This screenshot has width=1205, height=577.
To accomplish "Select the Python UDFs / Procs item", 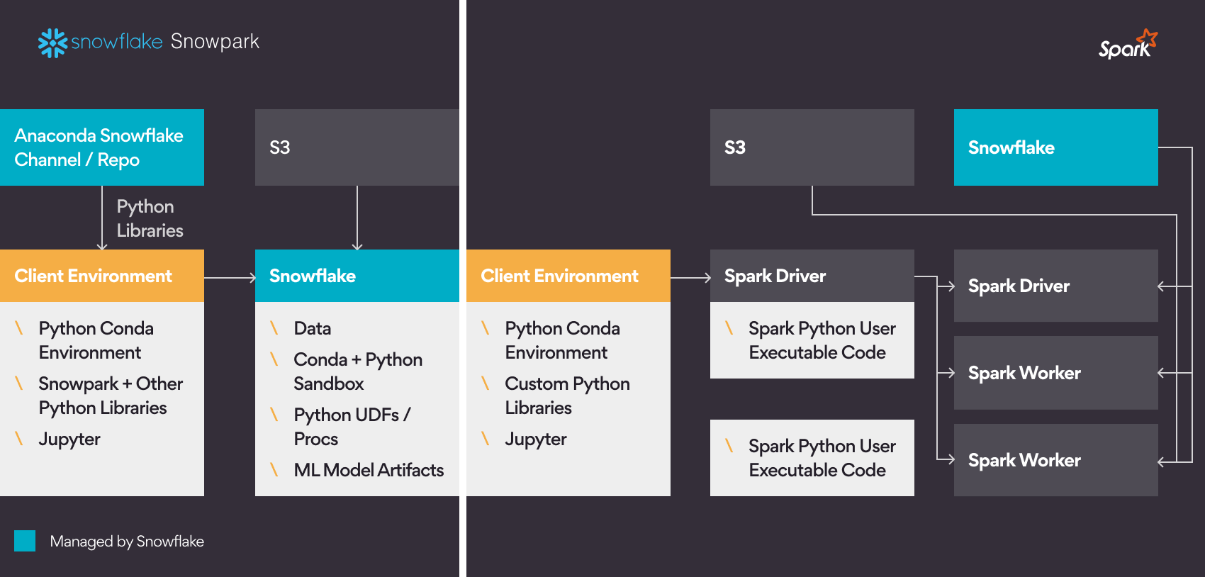I will coord(352,427).
